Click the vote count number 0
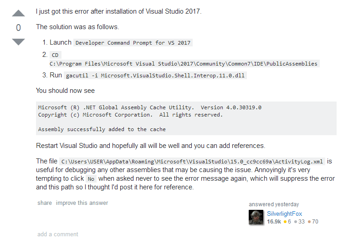 [x=18, y=28]
